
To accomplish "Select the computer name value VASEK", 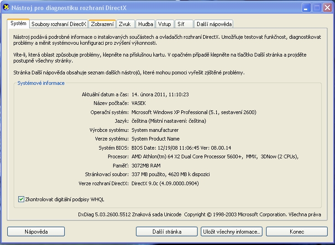I will (x=139, y=104).
